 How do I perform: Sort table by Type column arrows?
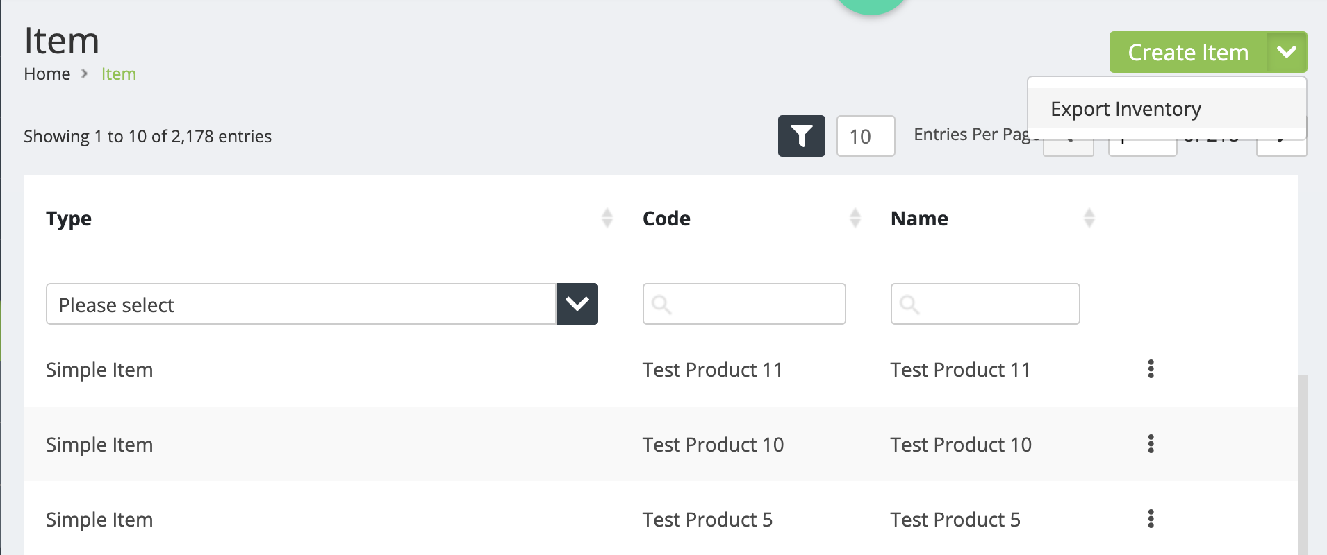point(607,219)
